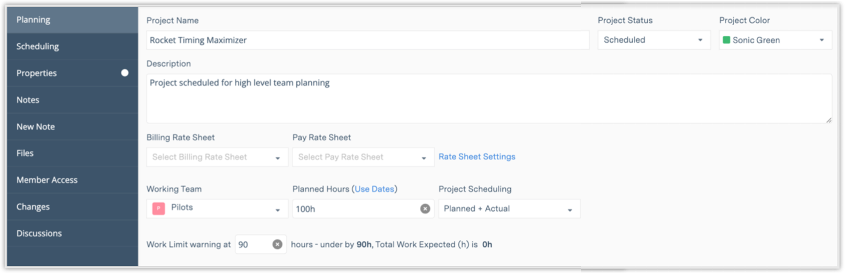Open Rate Sheet Settings link
The height and width of the screenshot is (273, 845).
click(477, 157)
